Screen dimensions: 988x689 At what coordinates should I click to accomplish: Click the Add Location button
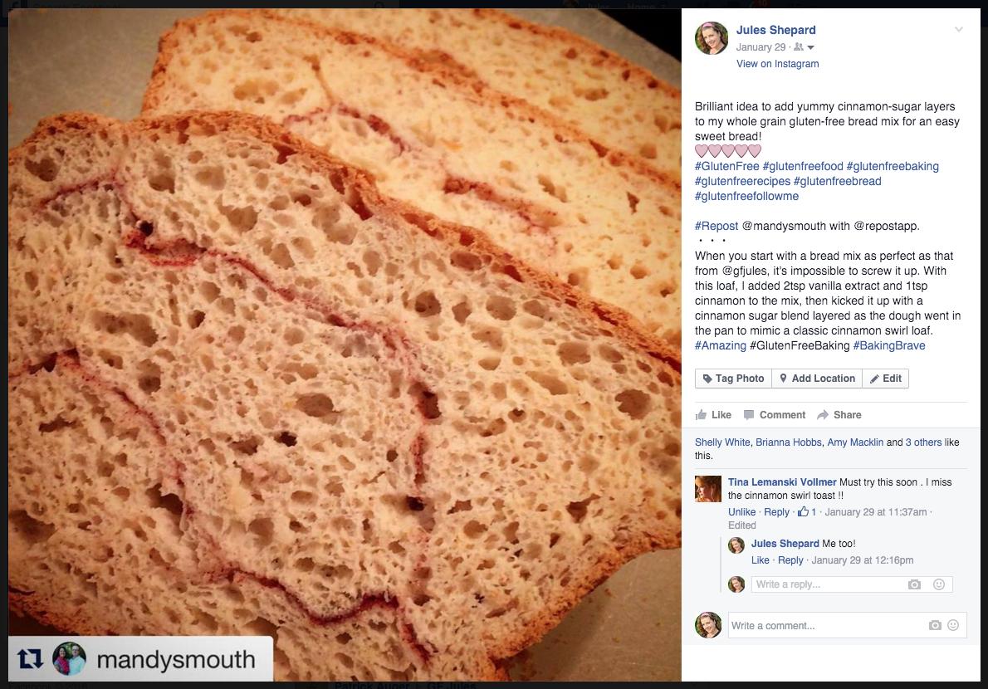[817, 379]
